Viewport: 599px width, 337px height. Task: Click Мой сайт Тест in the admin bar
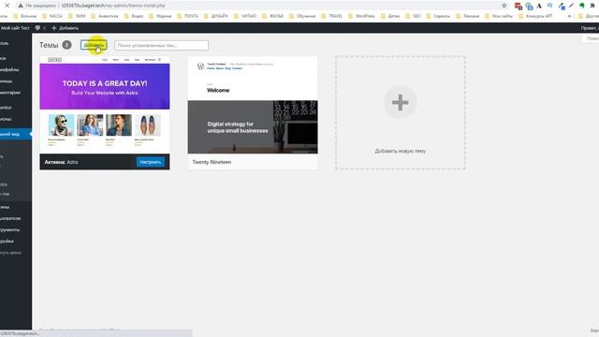coord(15,28)
